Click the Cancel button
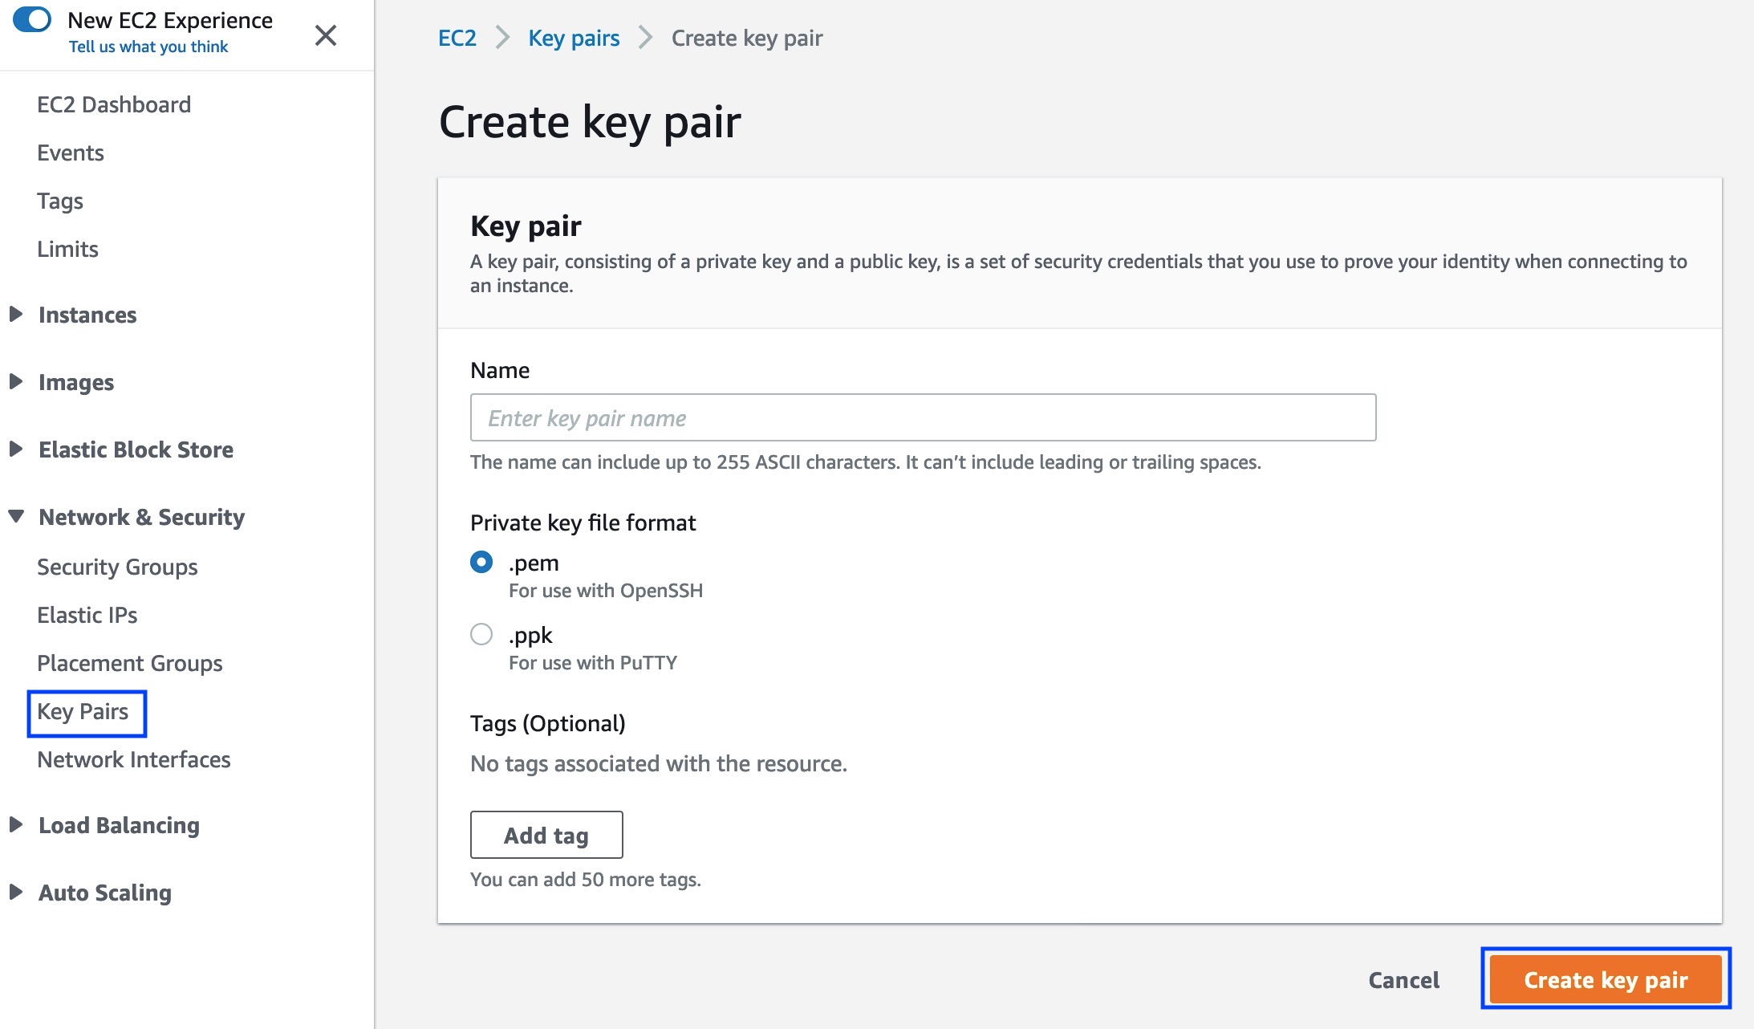This screenshot has height=1029, width=1754. (x=1403, y=980)
